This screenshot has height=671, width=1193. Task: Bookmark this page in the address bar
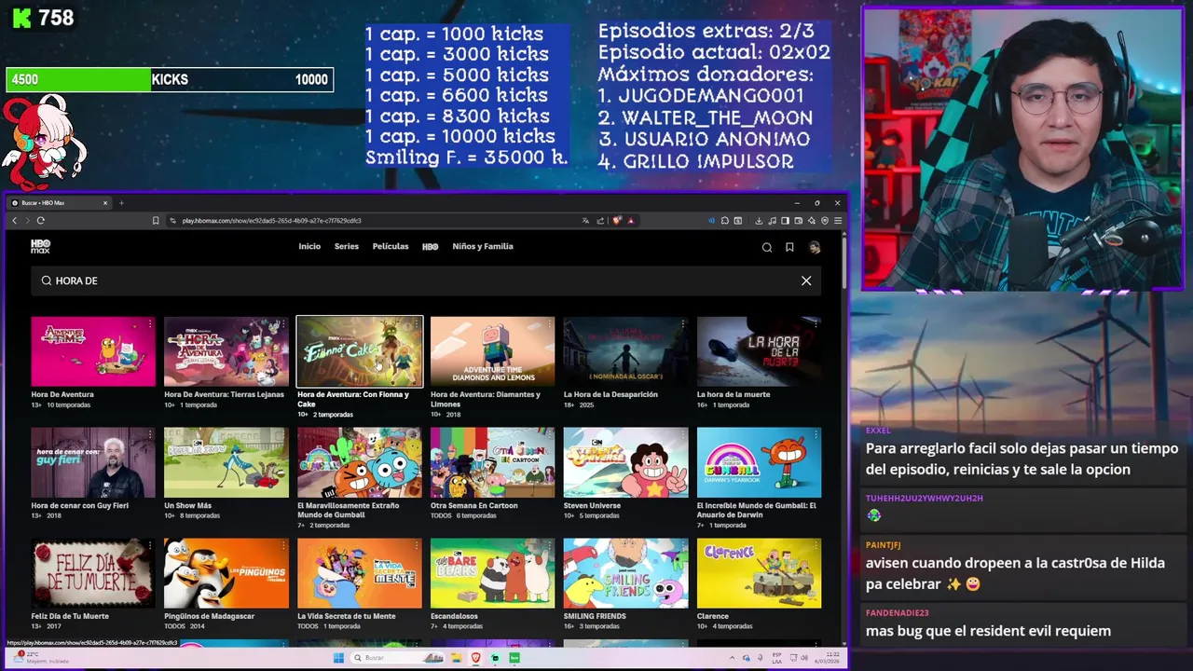point(156,221)
